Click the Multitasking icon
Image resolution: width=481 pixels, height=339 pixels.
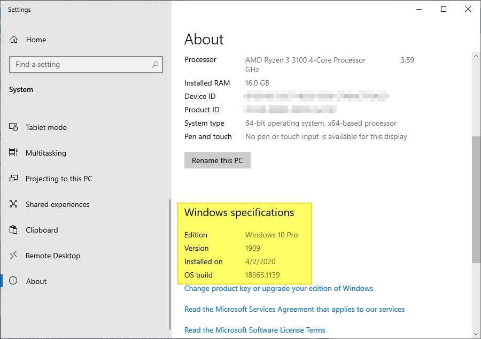(x=14, y=153)
